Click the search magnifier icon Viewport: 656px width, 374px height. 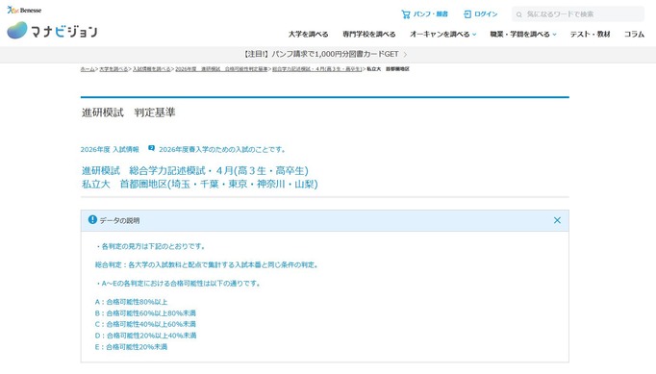coord(518,14)
